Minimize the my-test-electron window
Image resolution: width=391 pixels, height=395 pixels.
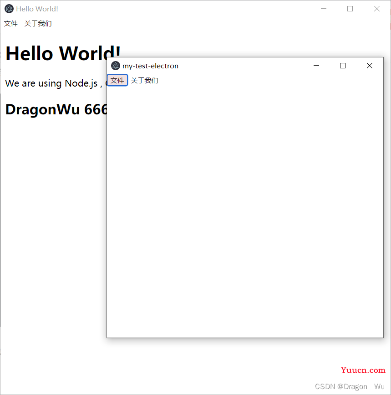point(316,66)
